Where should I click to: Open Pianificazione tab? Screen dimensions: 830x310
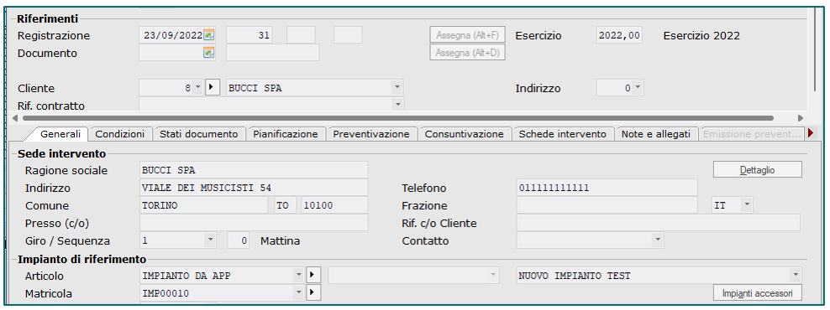click(x=286, y=134)
